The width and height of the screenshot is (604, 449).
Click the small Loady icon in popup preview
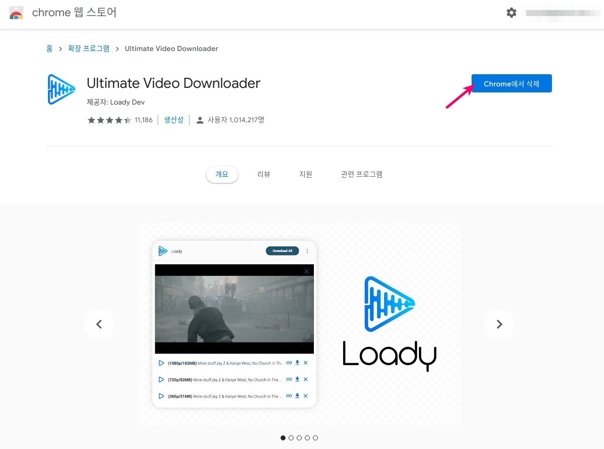coord(163,251)
